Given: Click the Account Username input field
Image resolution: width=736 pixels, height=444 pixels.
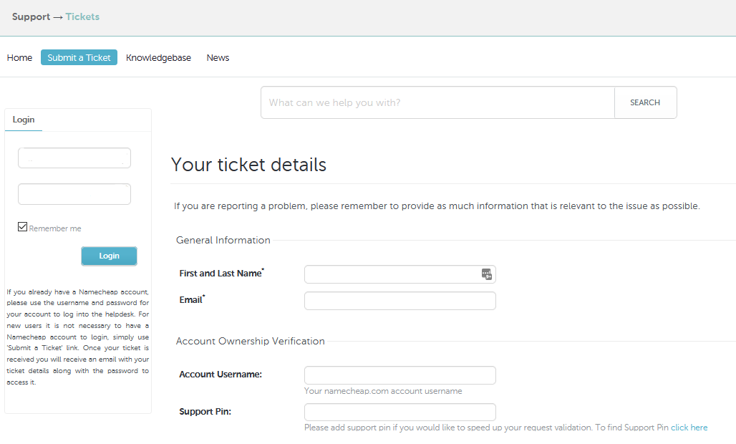Looking at the screenshot, I should coord(400,375).
